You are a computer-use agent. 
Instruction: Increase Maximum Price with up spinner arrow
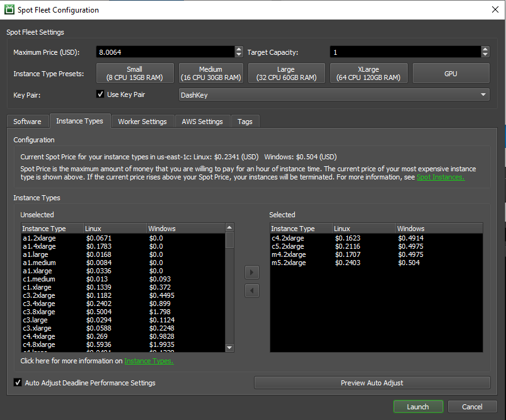pyautogui.click(x=239, y=49)
